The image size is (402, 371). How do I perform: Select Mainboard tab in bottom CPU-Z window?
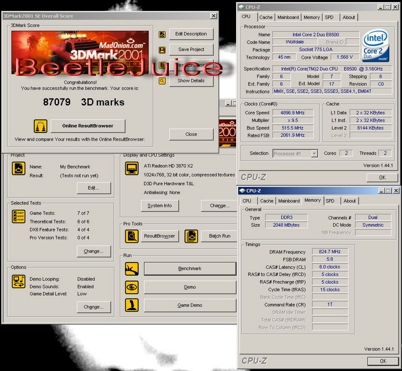pyautogui.click(x=289, y=201)
